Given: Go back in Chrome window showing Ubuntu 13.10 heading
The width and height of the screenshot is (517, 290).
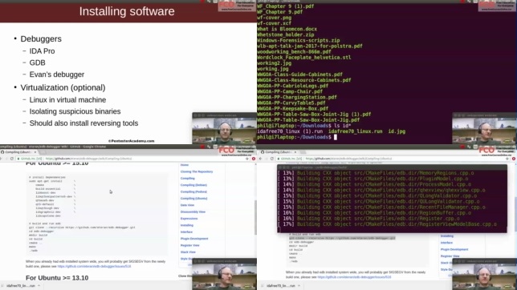Looking at the screenshot, I should 2,159.
